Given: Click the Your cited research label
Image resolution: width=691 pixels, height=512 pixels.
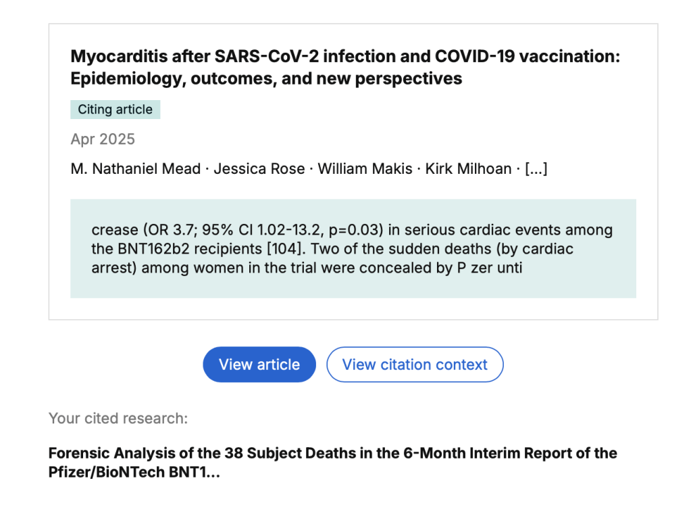Looking at the screenshot, I should click(x=118, y=419).
